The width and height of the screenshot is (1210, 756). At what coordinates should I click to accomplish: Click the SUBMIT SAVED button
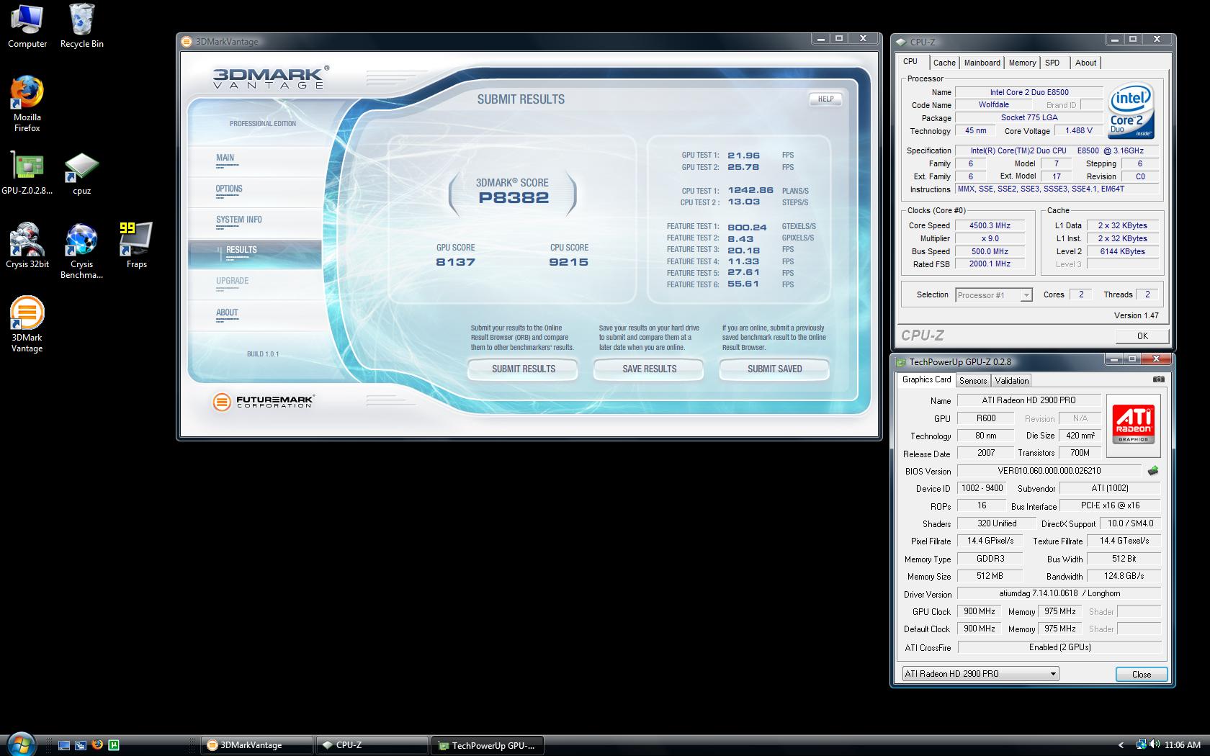[x=774, y=369]
